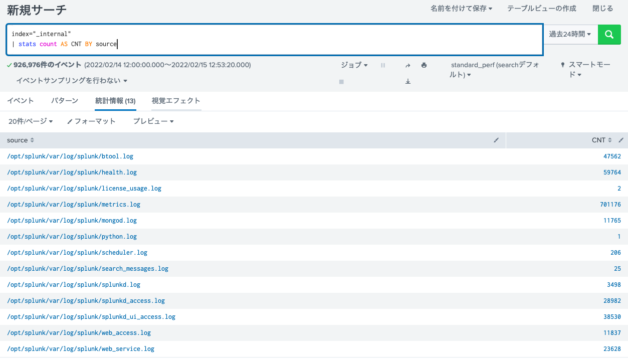Open the 過去24時間 time range picker
Viewport: 628px width, 361px height.
(x=570, y=34)
